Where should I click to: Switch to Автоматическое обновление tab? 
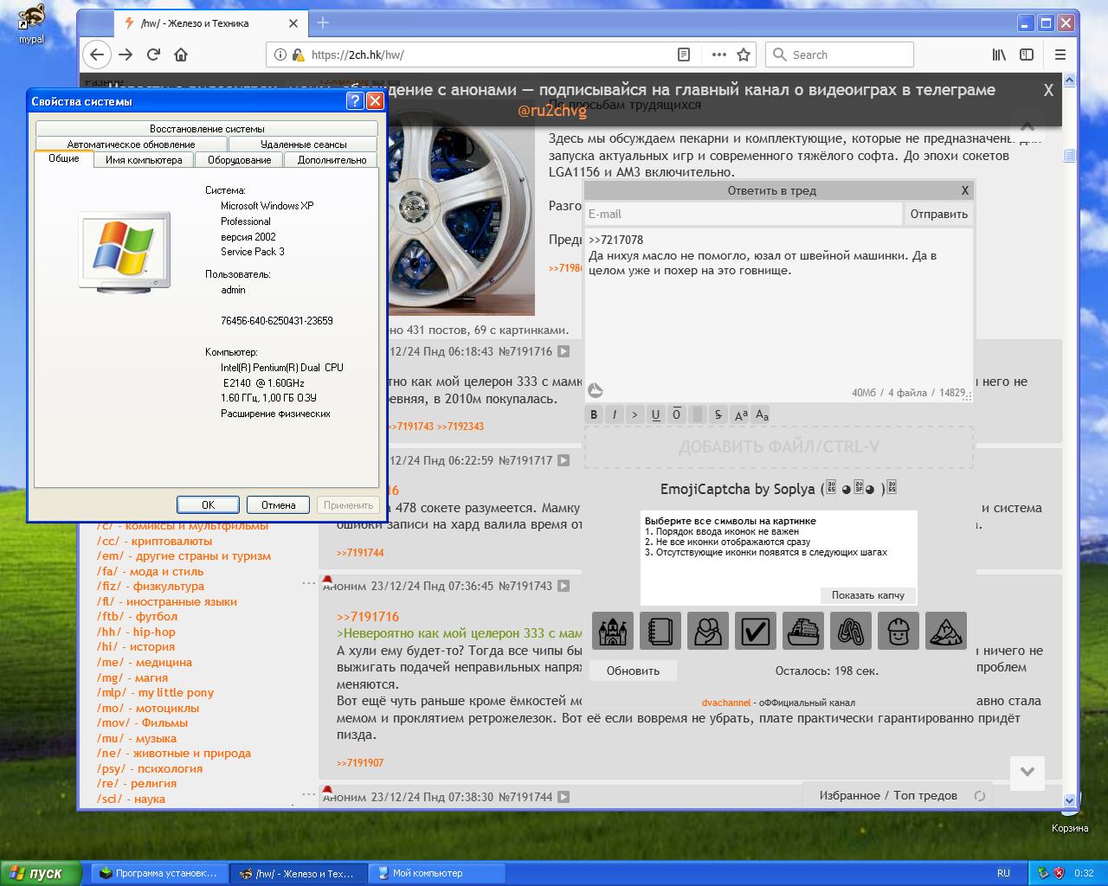click(x=132, y=144)
